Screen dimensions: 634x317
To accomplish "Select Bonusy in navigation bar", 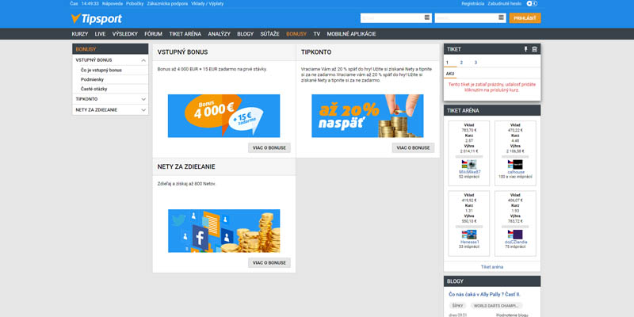I will [x=296, y=34].
